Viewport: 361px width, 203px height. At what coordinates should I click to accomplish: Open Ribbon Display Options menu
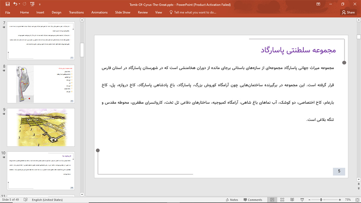point(318,4)
